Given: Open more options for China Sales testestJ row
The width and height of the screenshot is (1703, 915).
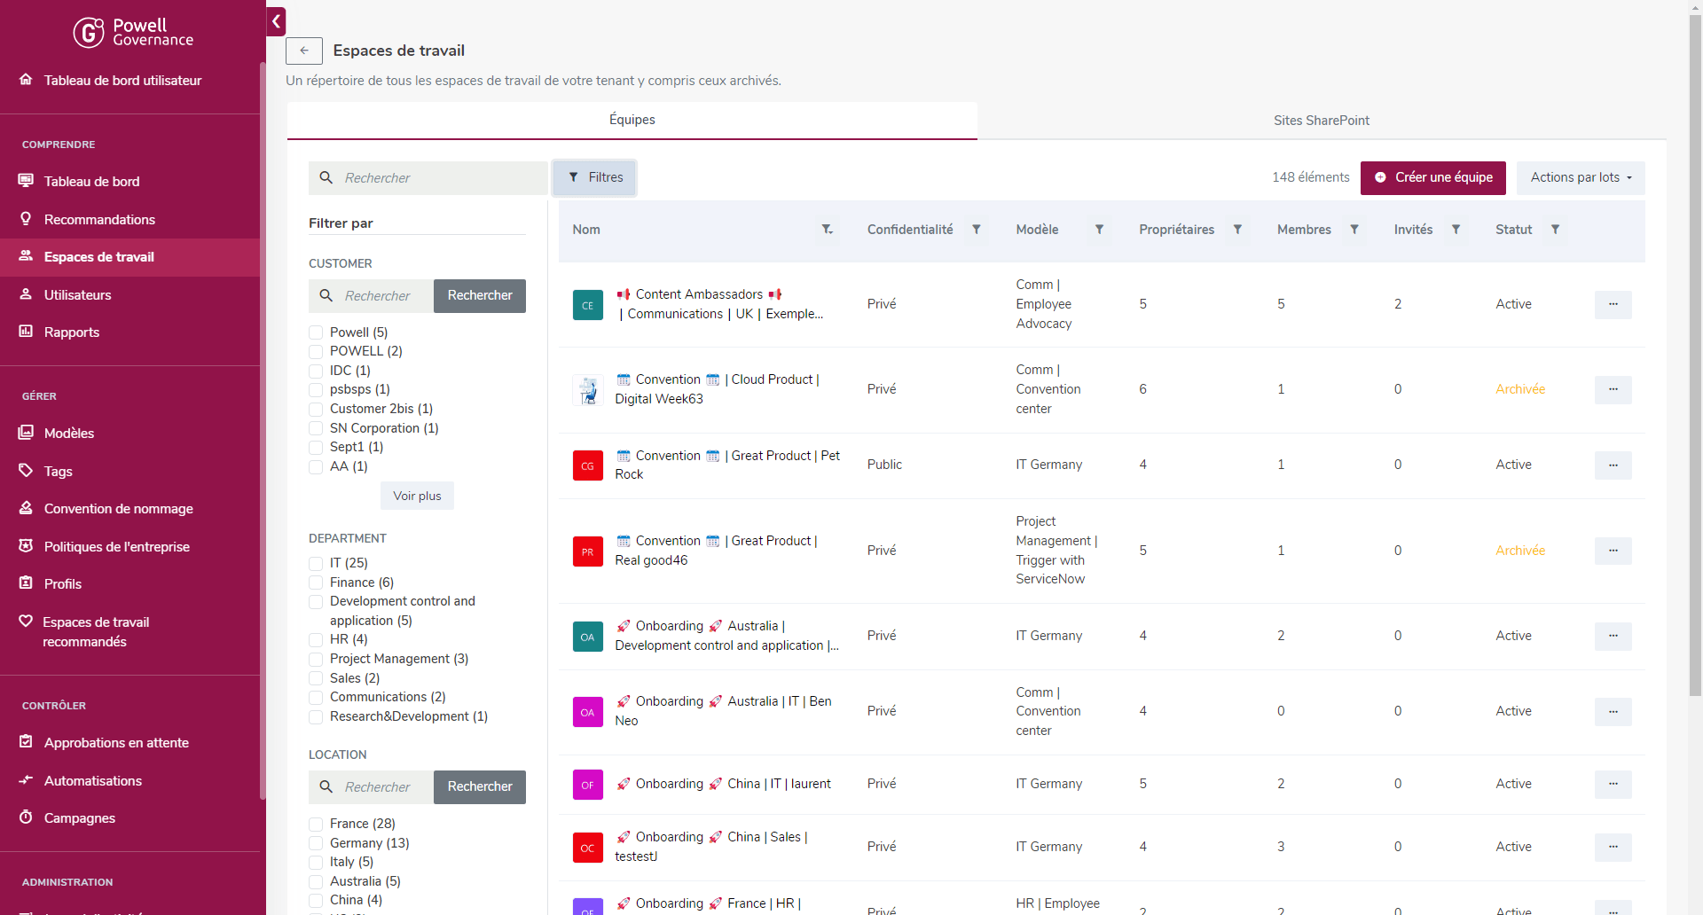Looking at the screenshot, I should (x=1613, y=847).
